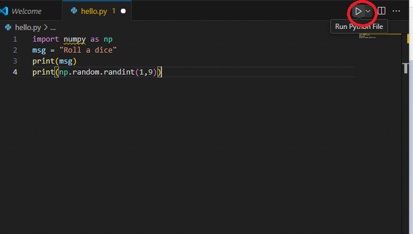Click line number 1 in the gutter
The image size is (413, 234).
[14, 39]
